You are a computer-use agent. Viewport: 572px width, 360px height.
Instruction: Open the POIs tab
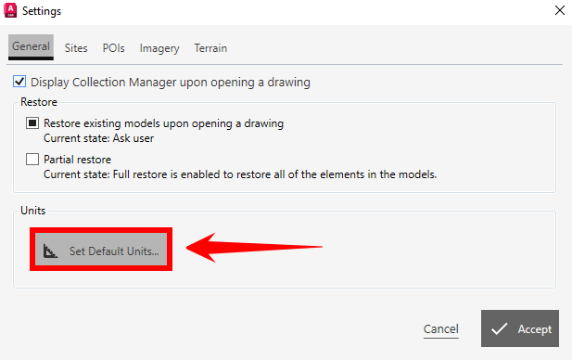[x=113, y=48]
